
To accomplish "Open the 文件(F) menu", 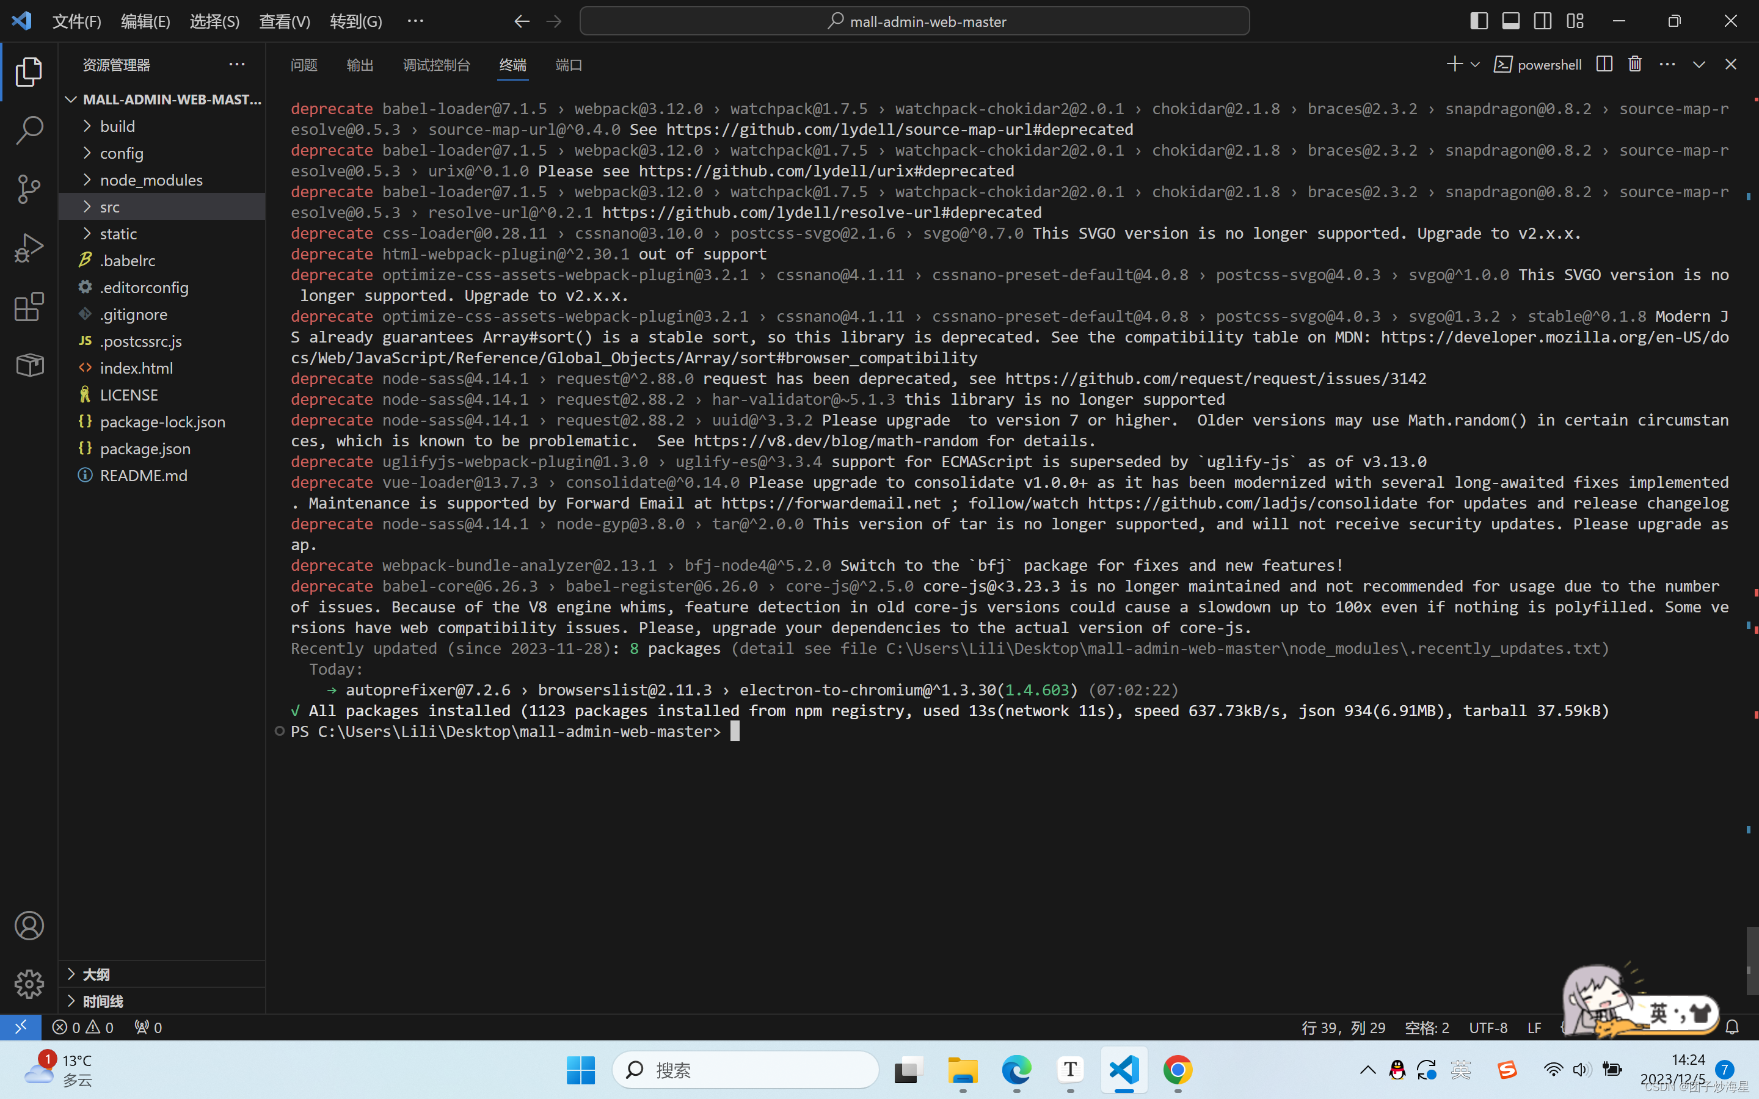I will (76, 21).
